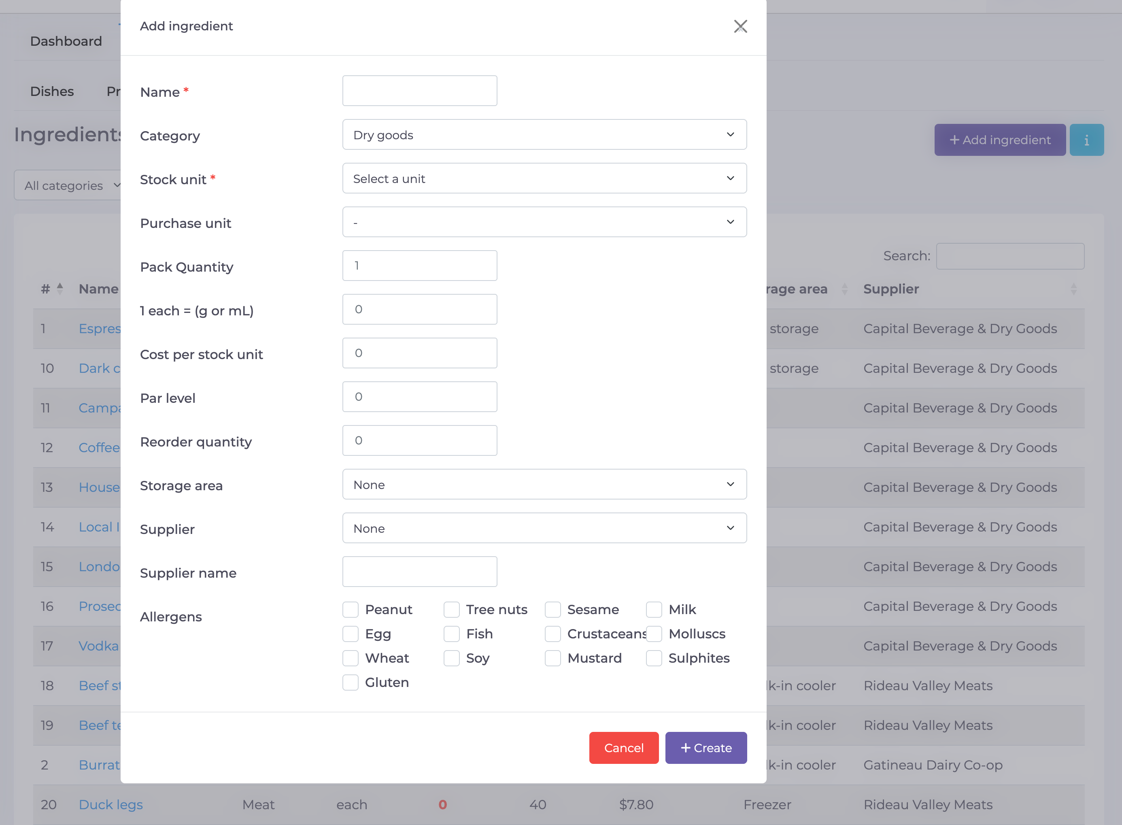This screenshot has width=1122, height=825.
Task: Switch to the Dishes tab
Action: pos(52,91)
